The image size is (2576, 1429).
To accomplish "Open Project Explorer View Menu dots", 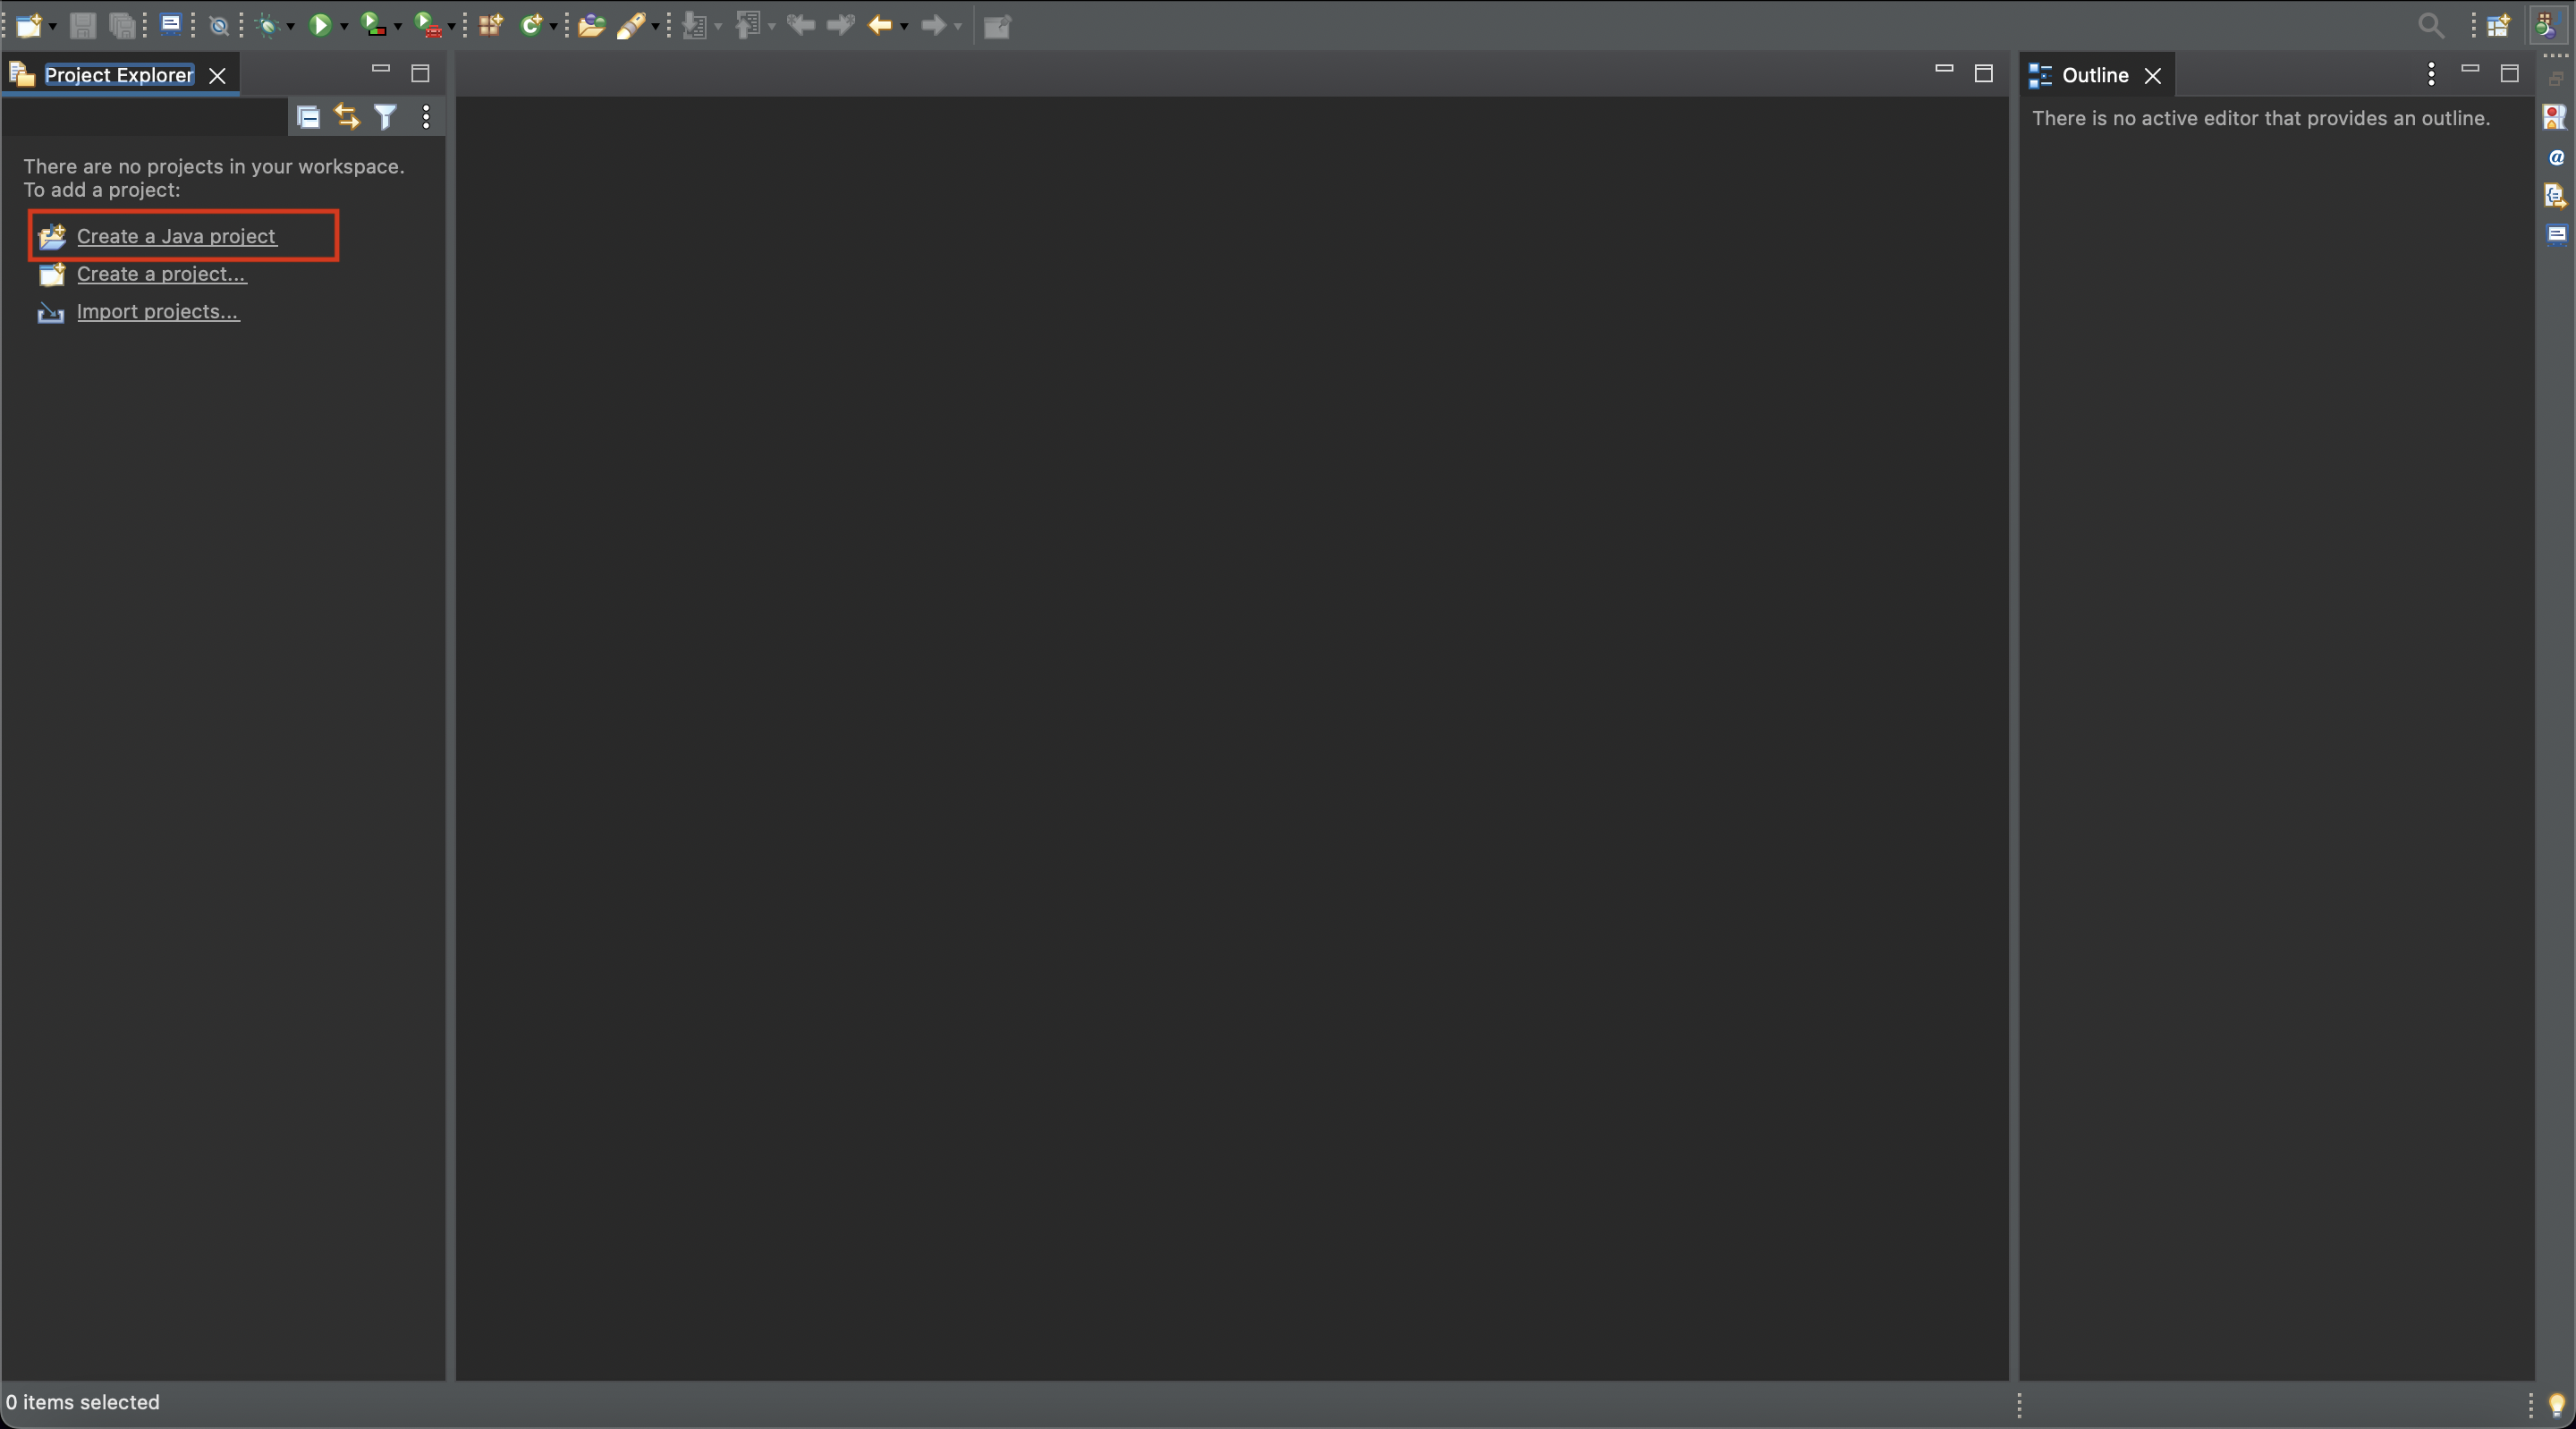I will tap(426, 117).
